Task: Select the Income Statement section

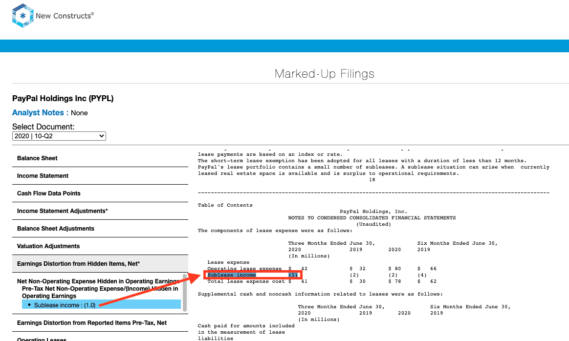Action: click(100, 176)
